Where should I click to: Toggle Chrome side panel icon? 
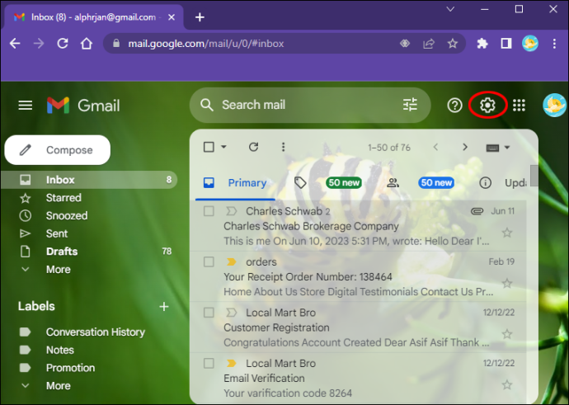[506, 44]
